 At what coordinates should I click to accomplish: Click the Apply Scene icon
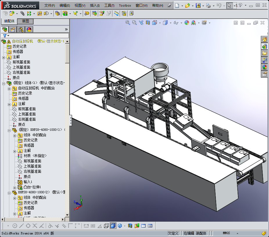193,23
